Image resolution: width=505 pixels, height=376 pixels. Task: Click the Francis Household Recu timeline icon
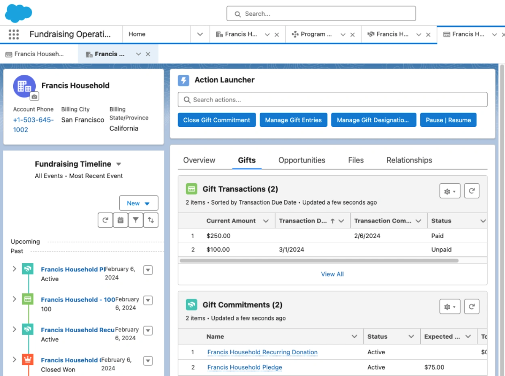click(x=28, y=329)
